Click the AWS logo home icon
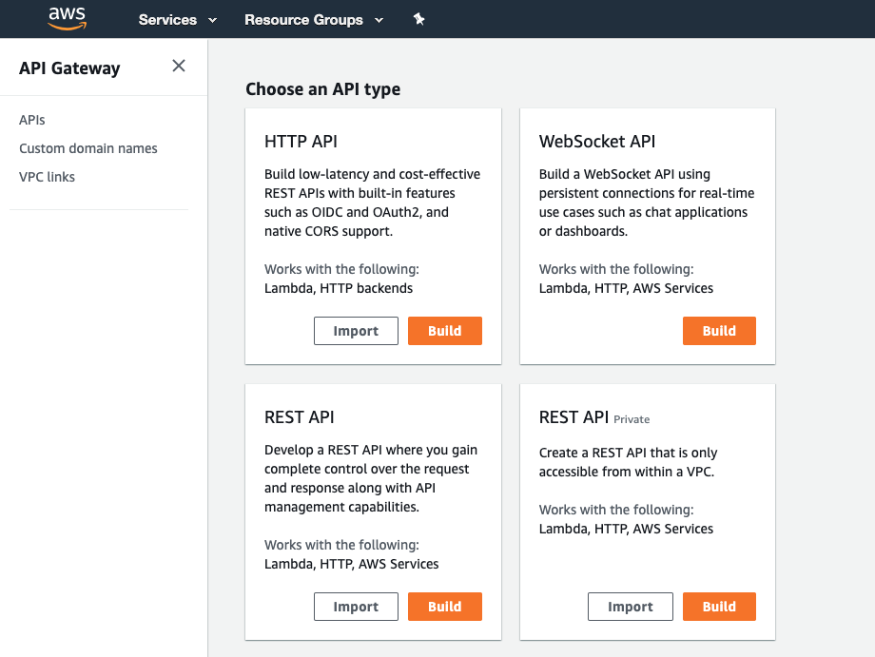 tap(67, 18)
